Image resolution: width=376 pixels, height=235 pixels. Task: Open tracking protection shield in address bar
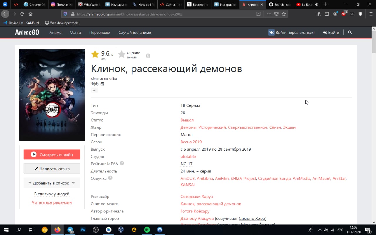(65, 14)
